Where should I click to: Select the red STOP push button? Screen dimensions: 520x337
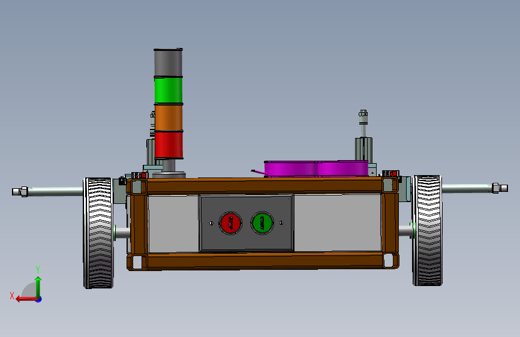point(230,223)
